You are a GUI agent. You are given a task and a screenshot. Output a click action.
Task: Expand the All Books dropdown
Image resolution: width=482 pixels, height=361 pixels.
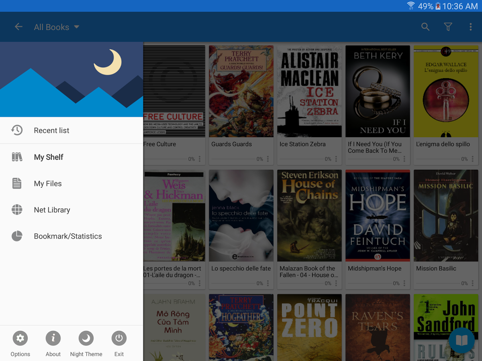[57, 27]
